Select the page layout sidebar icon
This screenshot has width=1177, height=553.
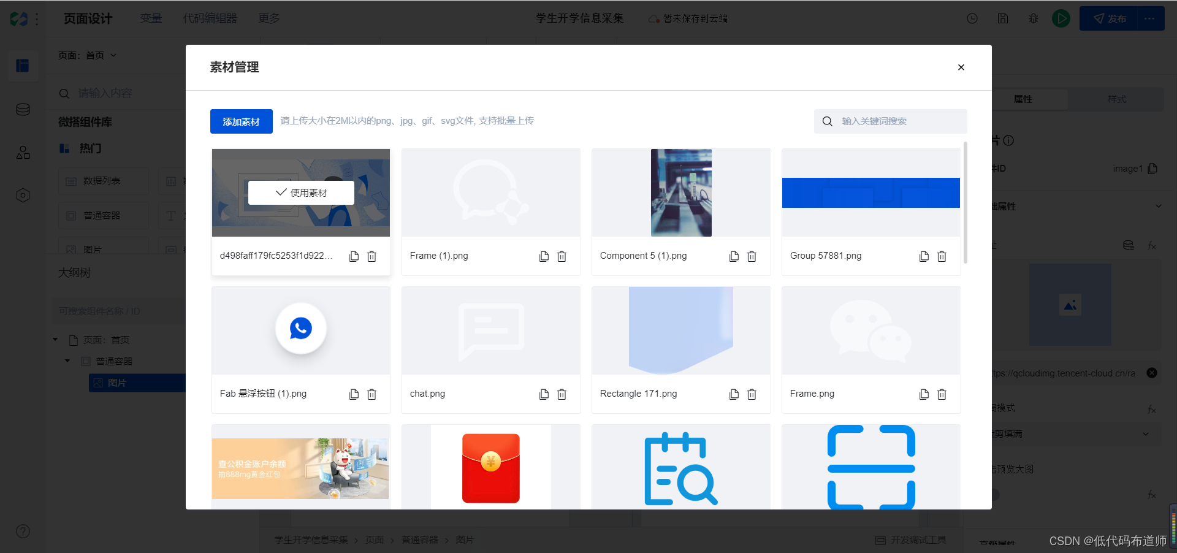23,66
